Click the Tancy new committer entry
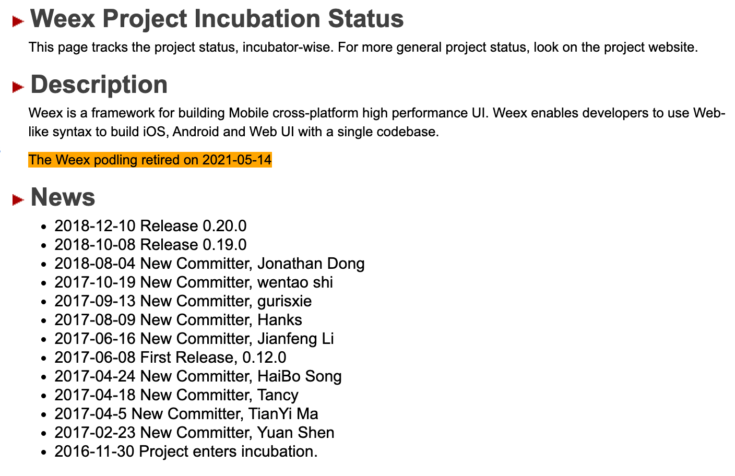Image resolution: width=735 pixels, height=476 pixels. pyautogui.click(x=176, y=395)
